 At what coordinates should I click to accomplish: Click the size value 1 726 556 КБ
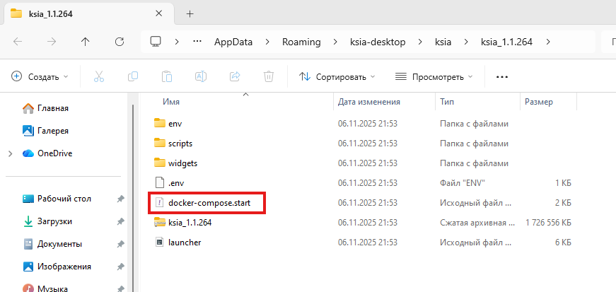548,223
